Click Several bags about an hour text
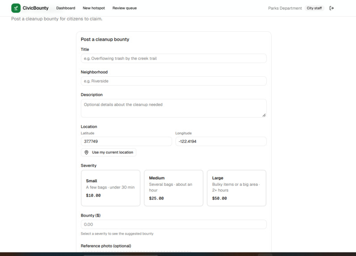Screen dimensions: 356x256 [x=171, y=187]
